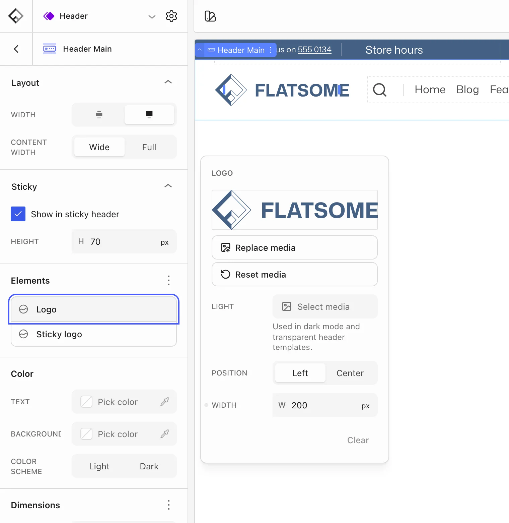The width and height of the screenshot is (509, 523).
Task: Select parent element arrow in Header Main tag
Action: tap(200, 50)
